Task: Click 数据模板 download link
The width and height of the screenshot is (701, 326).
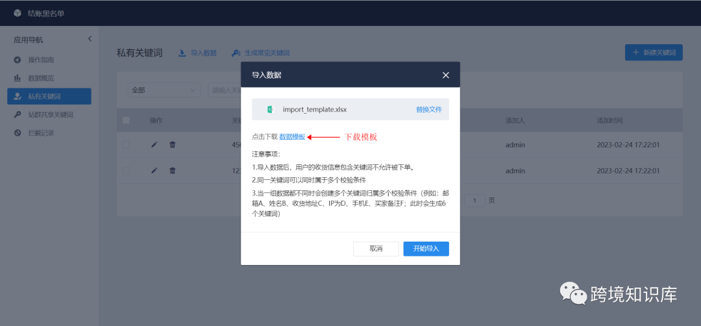Action: click(x=292, y=137)
